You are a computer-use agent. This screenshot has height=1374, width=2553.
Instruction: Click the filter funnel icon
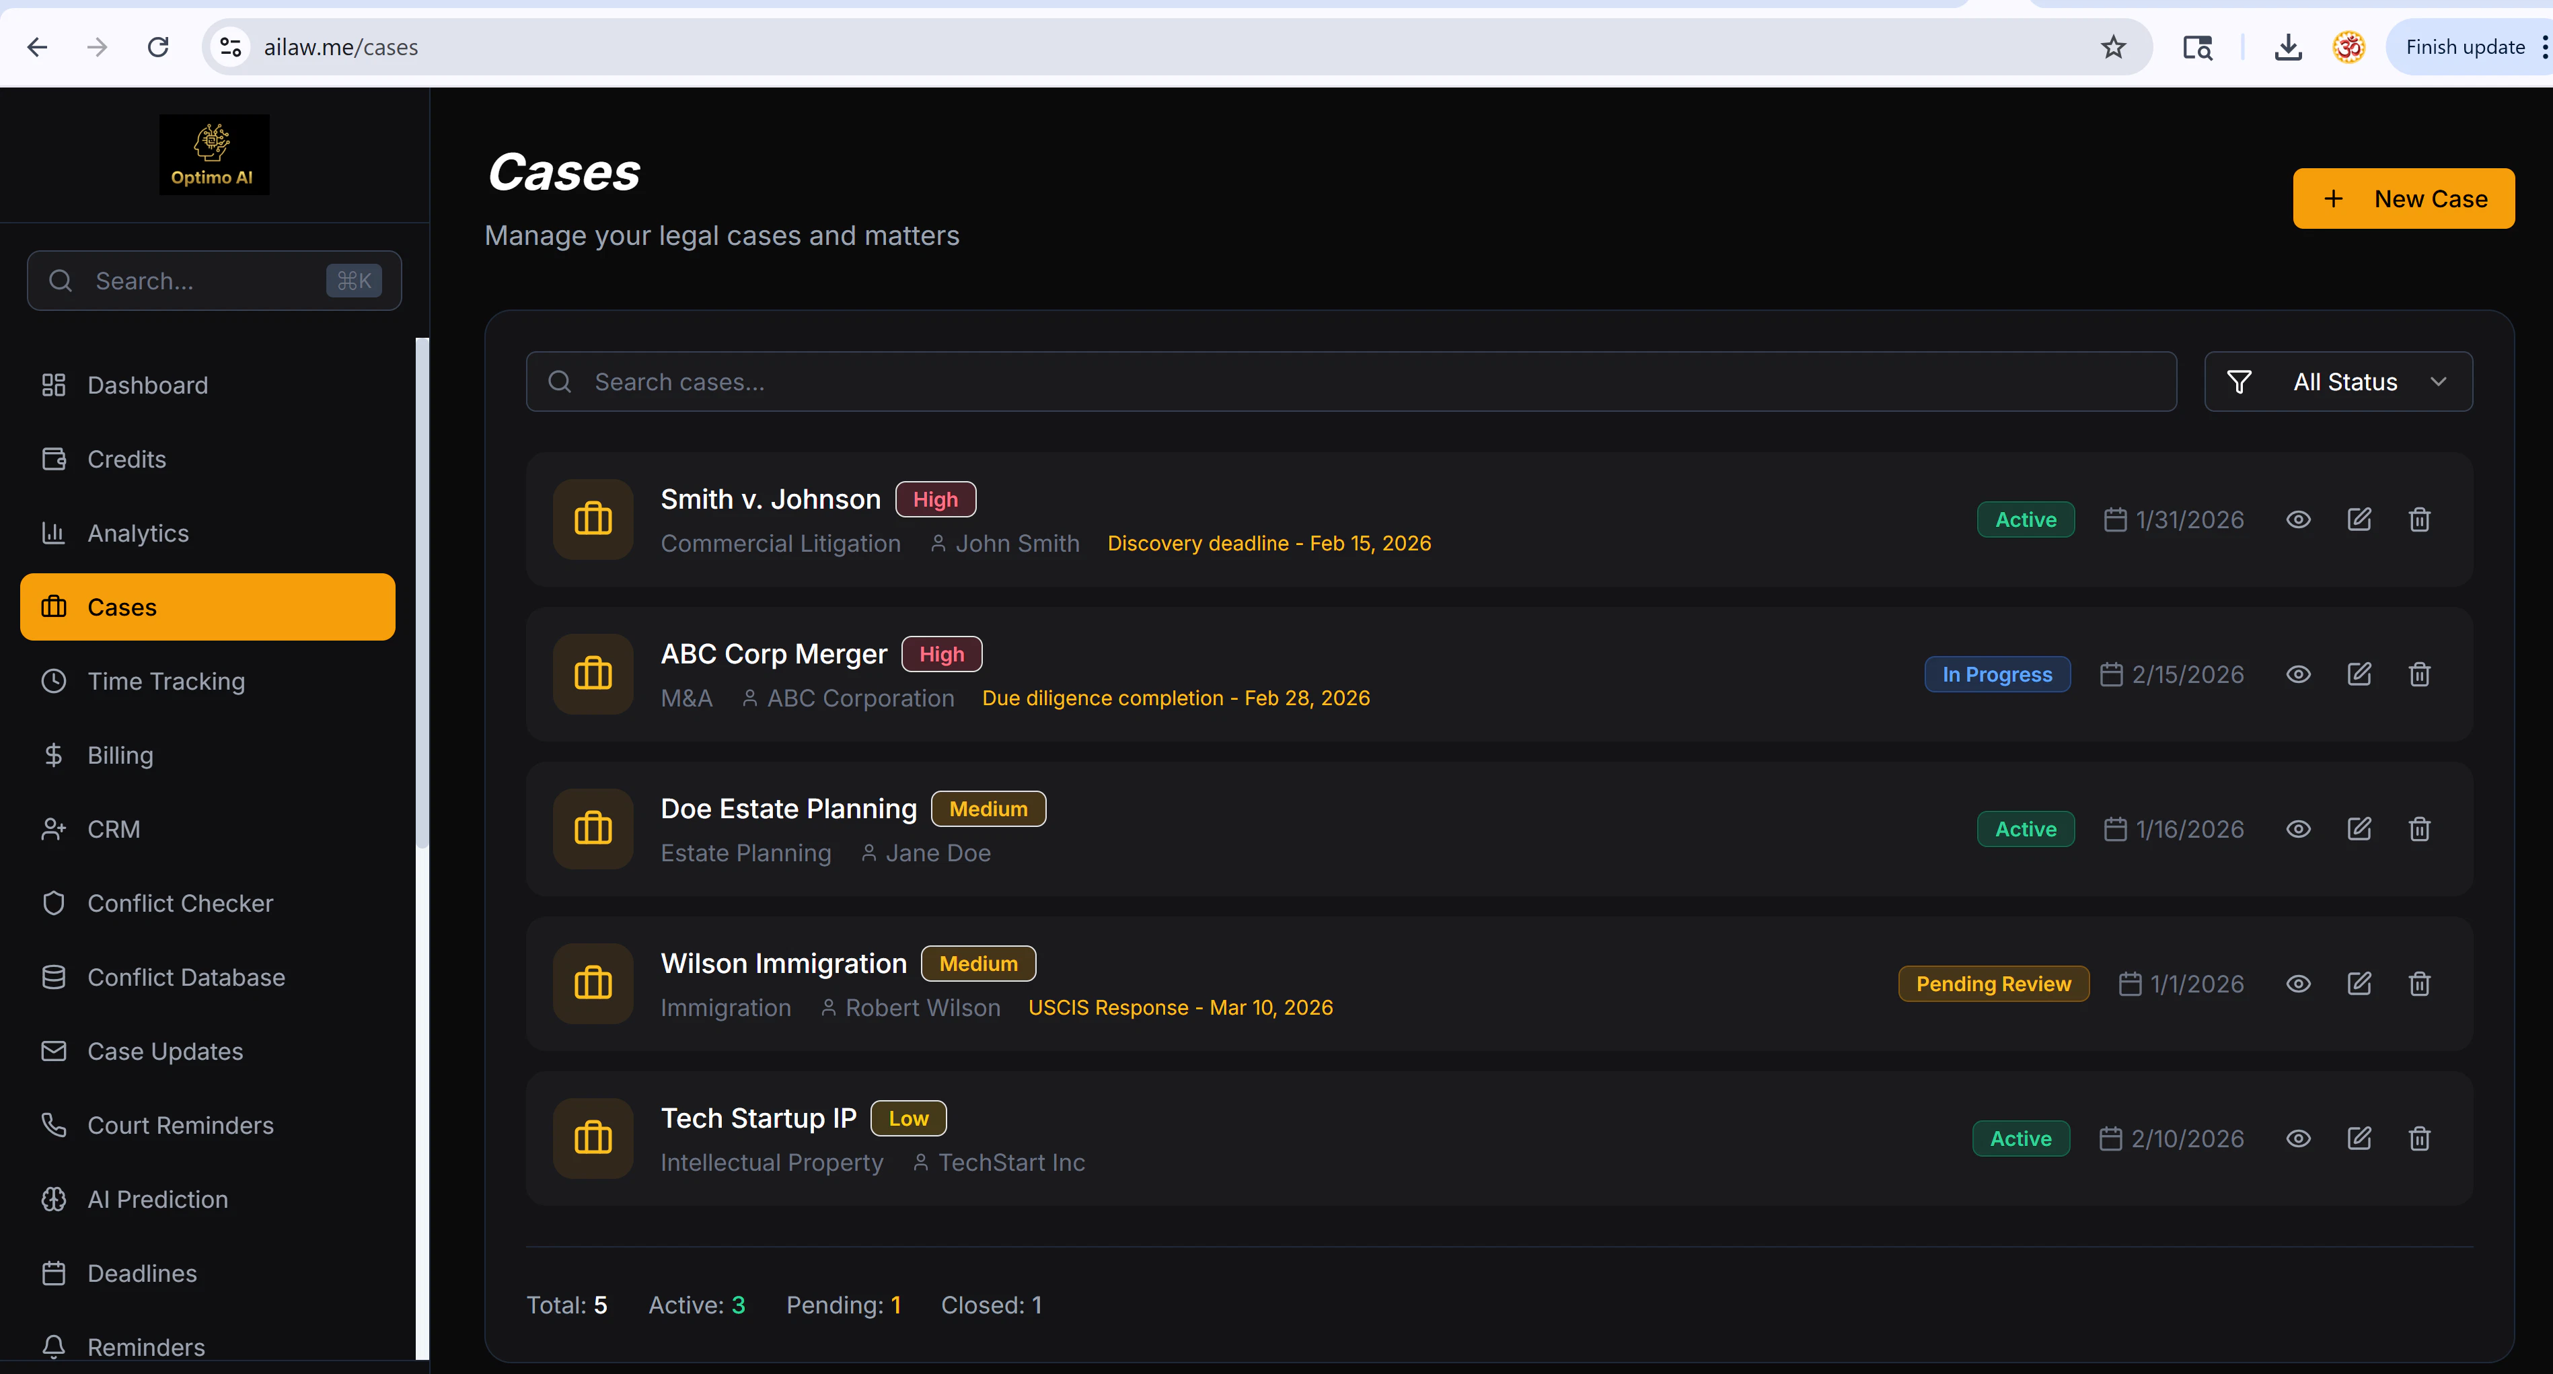2239,382
